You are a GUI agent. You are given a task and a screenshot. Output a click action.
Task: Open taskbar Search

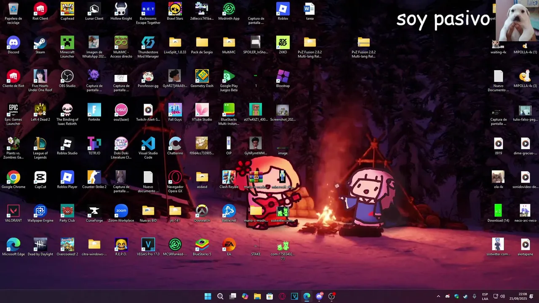[x=220, y=296]
